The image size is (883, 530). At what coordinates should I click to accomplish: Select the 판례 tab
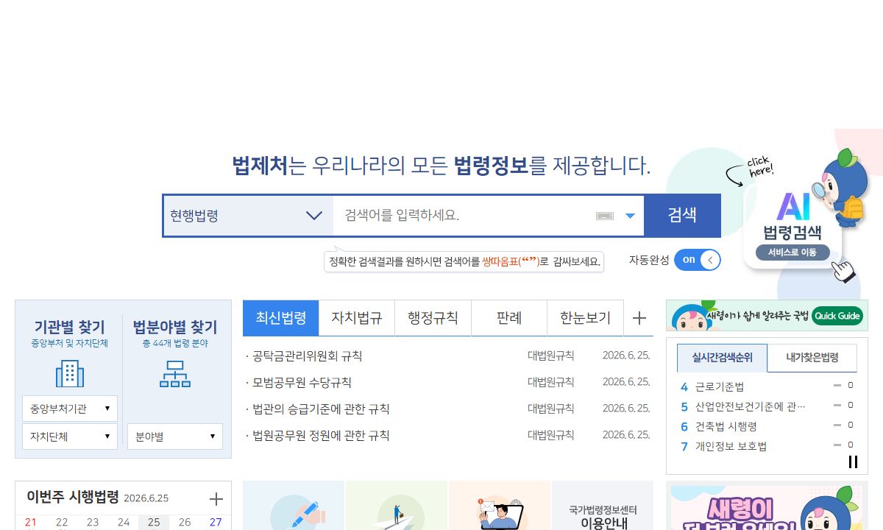tap(509, 318)
